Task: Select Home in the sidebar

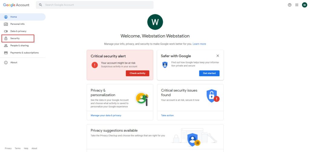Action: pyautogui.click(x=23, y=17)
